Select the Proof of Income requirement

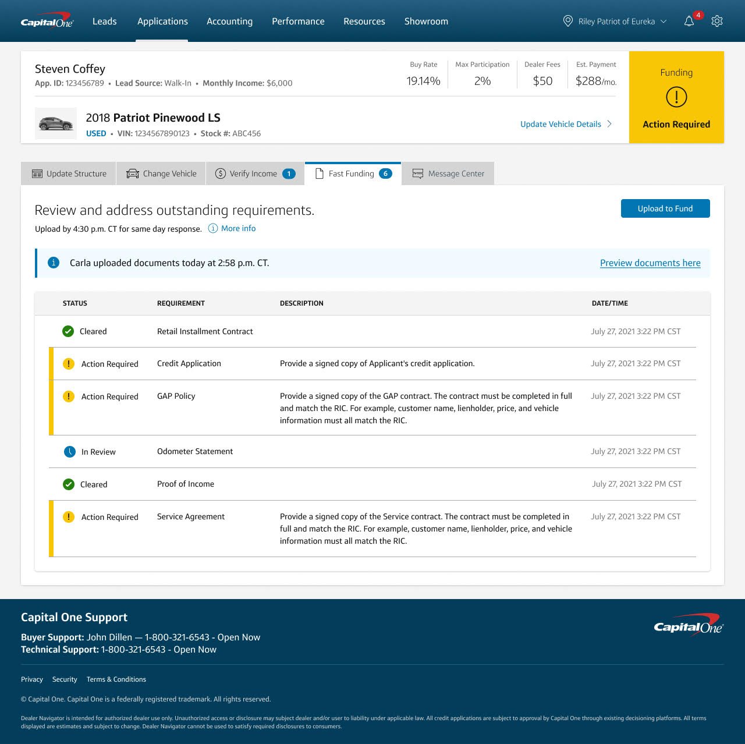tap(372, 484)
